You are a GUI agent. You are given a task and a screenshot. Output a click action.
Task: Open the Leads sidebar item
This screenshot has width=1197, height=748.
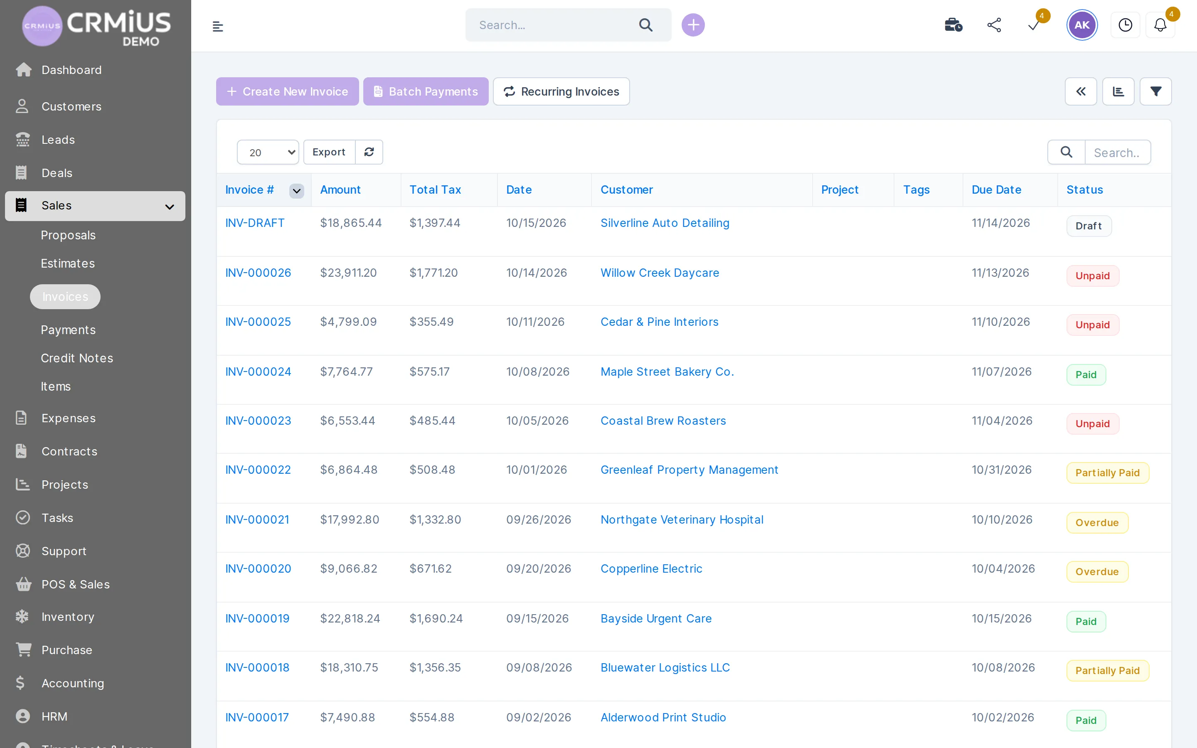(58, 140)
